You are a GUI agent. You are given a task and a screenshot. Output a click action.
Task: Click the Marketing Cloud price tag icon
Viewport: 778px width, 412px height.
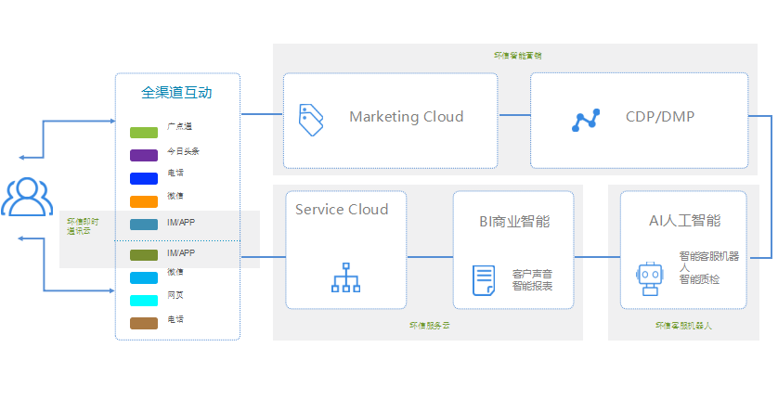pos(310,121)
